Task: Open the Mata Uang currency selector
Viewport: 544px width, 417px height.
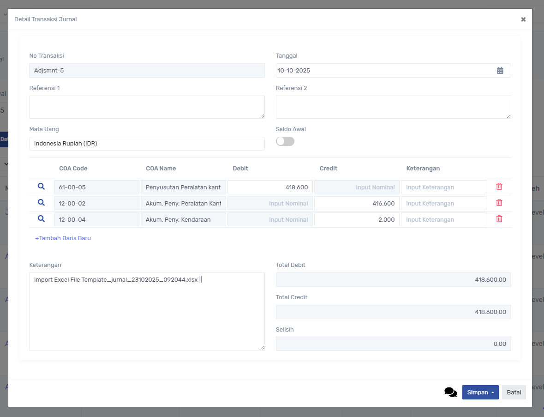Action: (x=147, y=144)
